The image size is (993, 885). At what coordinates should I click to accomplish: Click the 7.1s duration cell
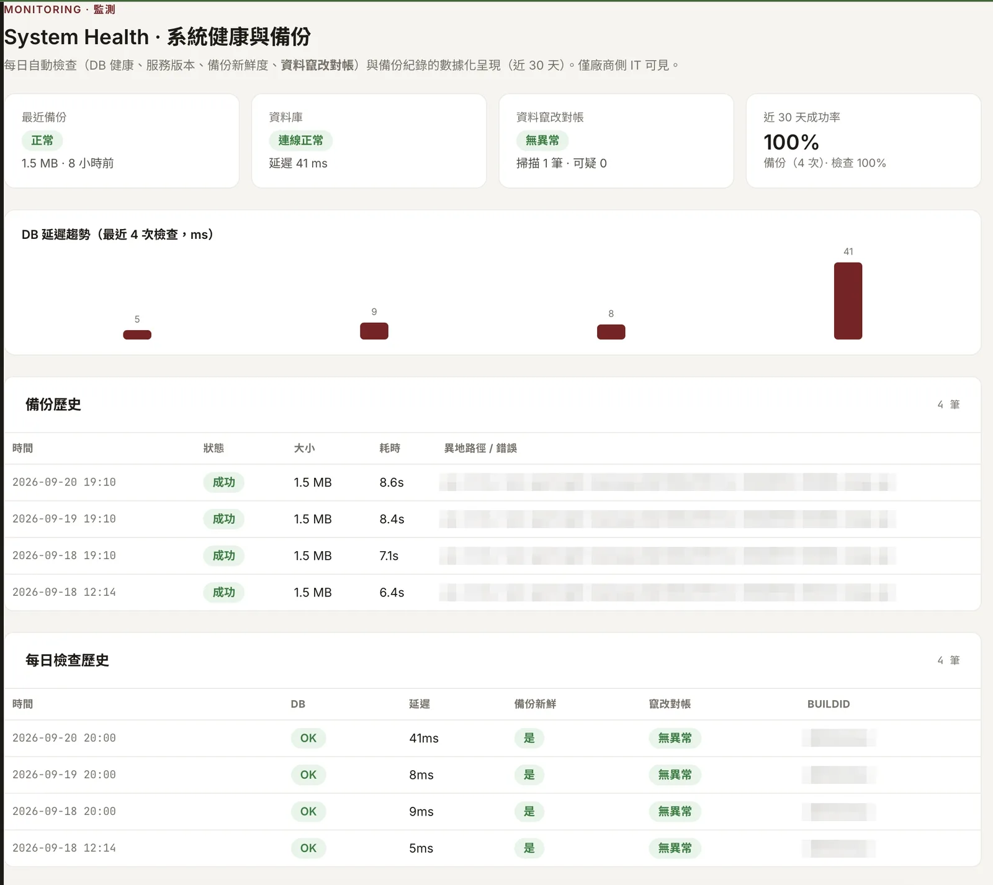pyautogui.click(x=389, y=555)
